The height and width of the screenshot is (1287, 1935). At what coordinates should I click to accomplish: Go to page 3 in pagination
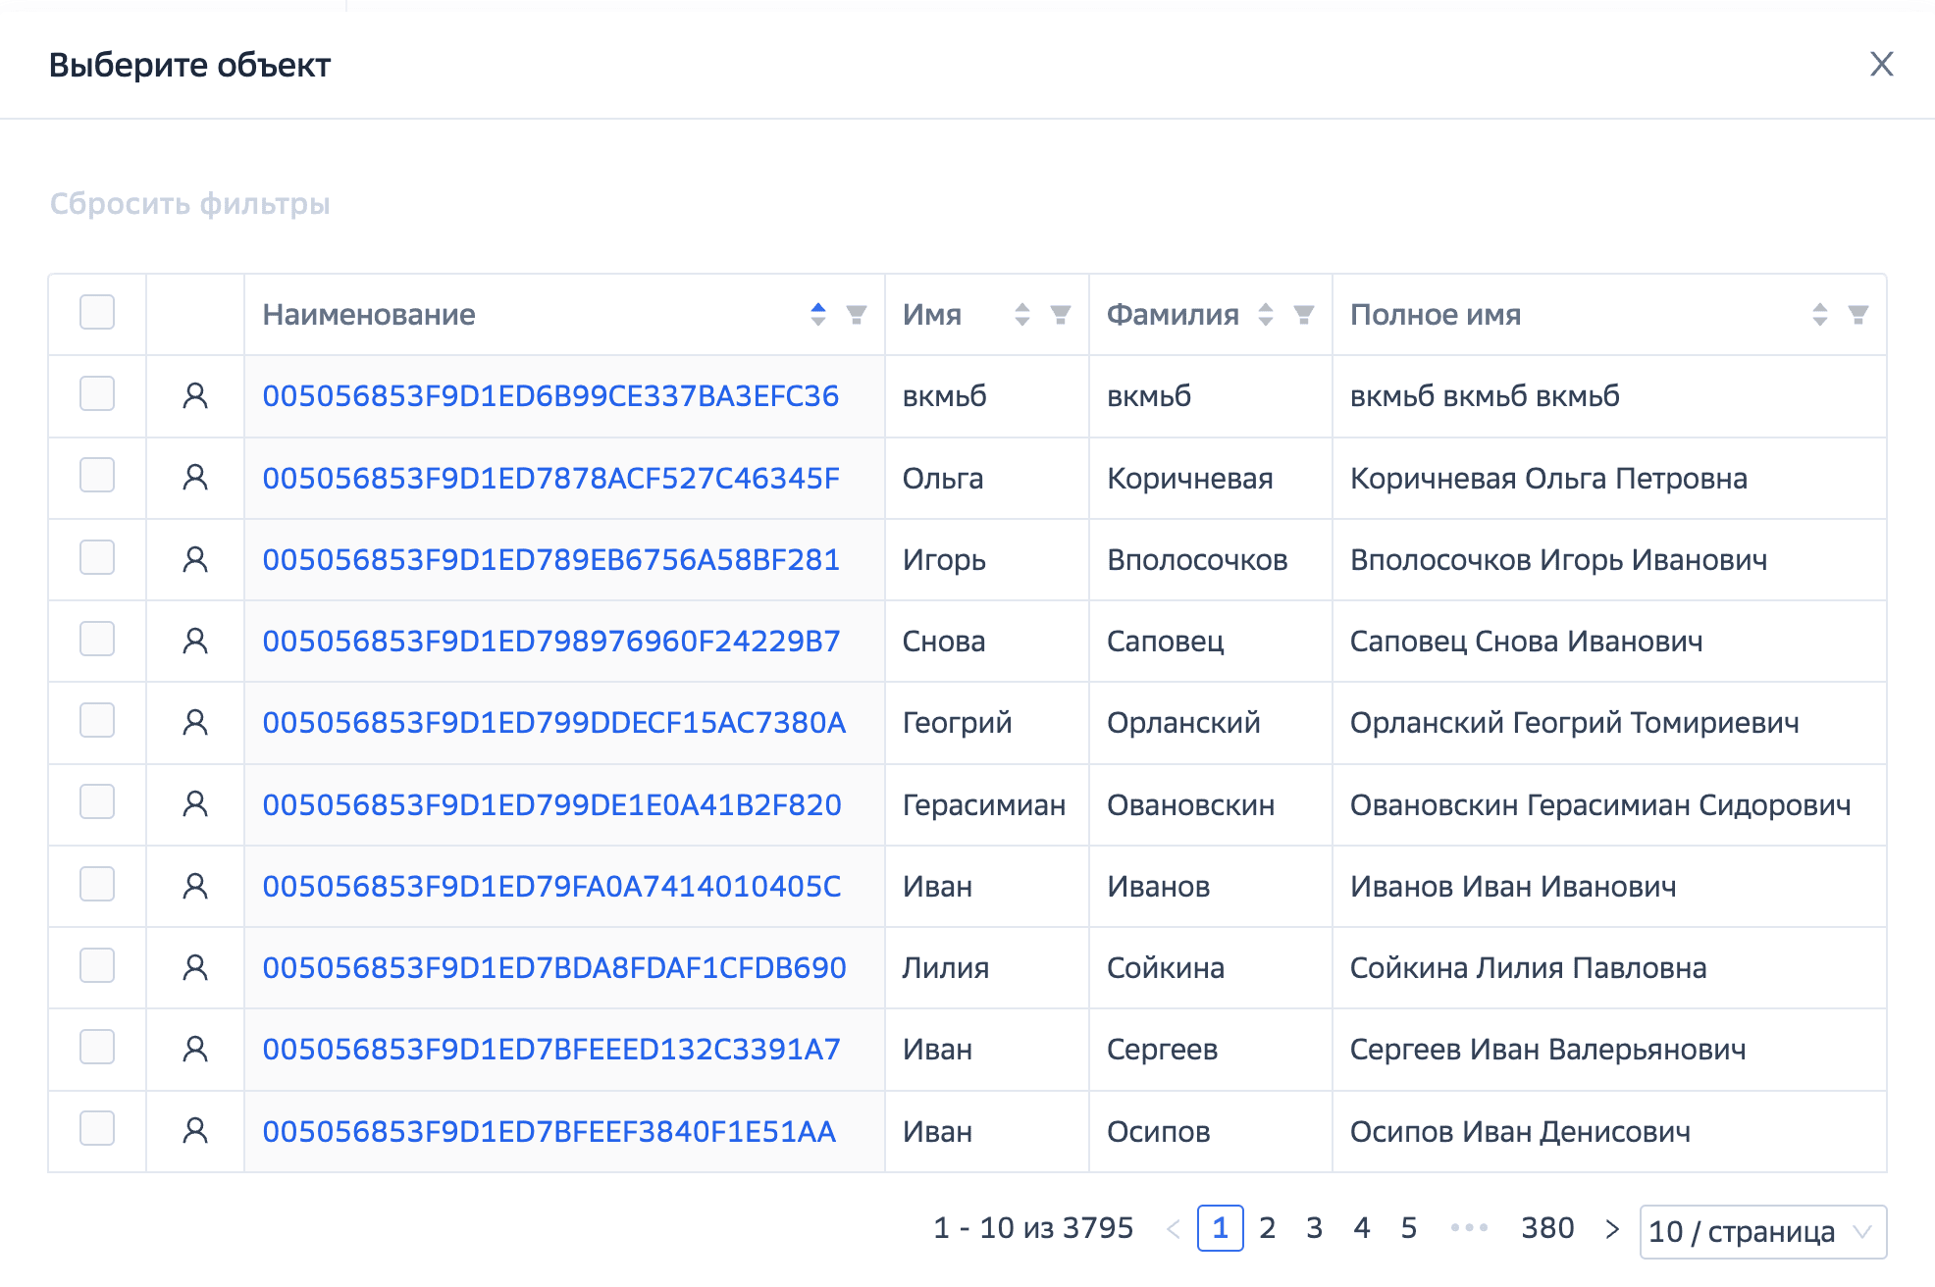coord(1314,1228)
